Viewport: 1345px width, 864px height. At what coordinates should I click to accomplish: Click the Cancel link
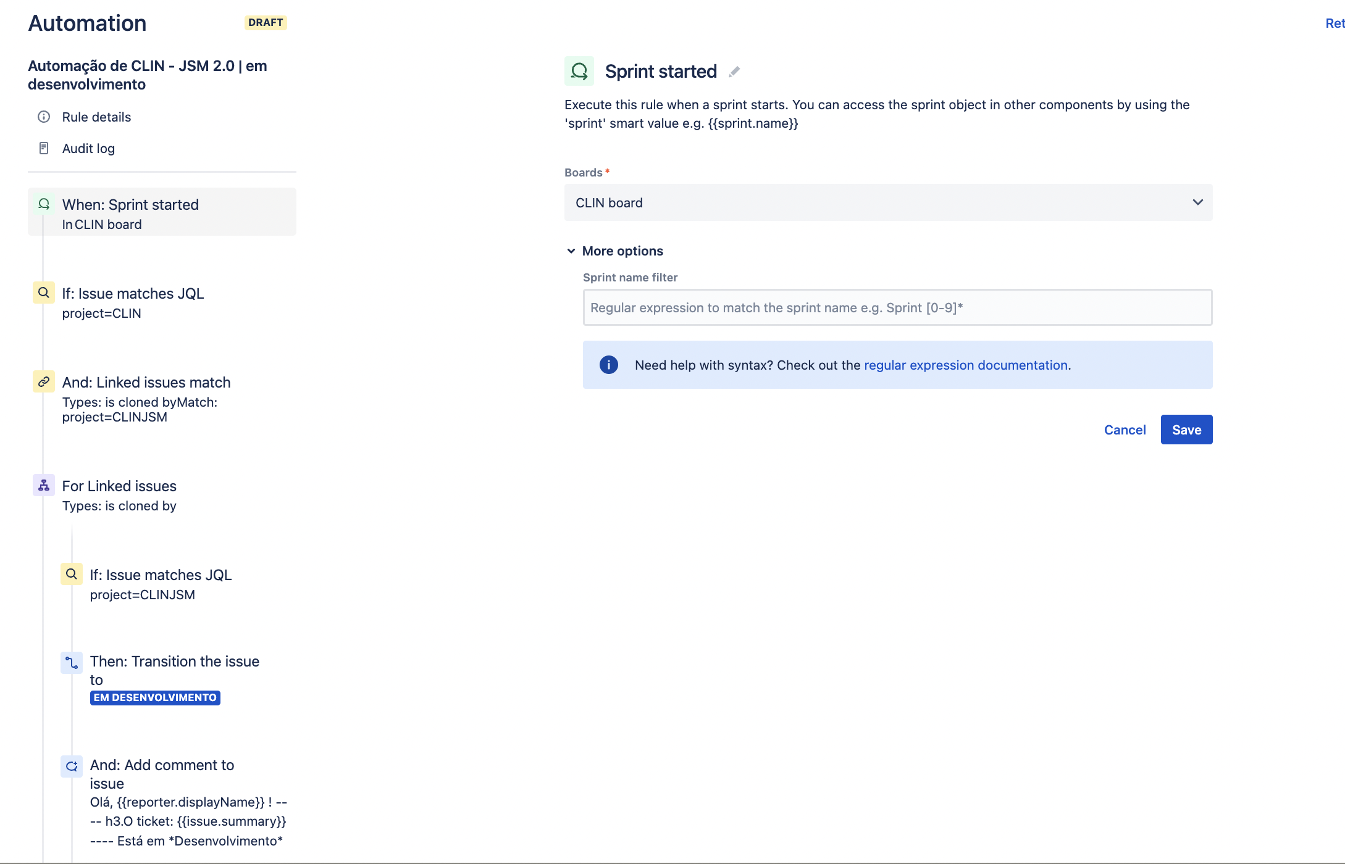1125,430
